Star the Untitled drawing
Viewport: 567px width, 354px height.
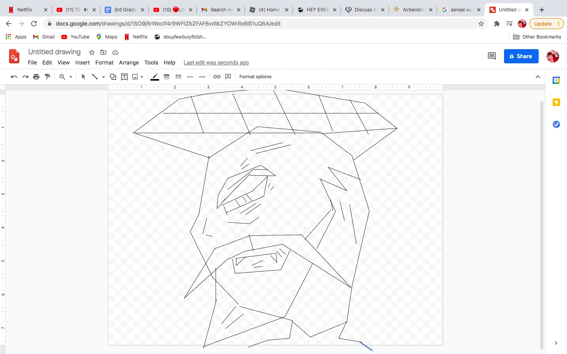coord(91,52)
